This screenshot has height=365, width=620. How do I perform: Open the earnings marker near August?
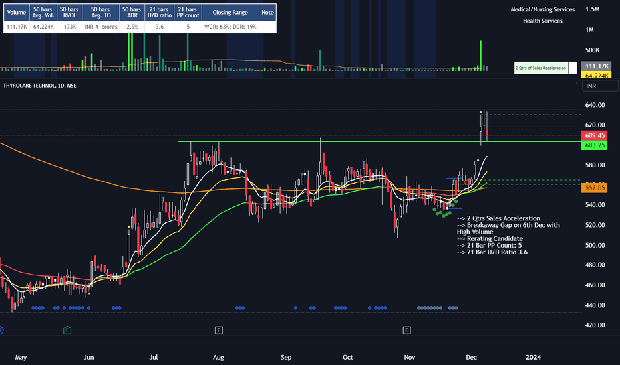218,330
